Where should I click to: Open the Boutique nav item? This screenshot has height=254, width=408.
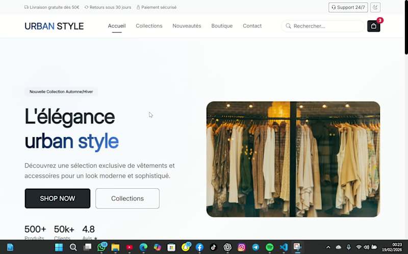pyautogui.click(x=222, y=26)
